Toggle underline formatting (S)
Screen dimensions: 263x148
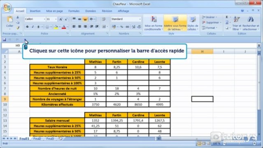[x=38, y=27]
